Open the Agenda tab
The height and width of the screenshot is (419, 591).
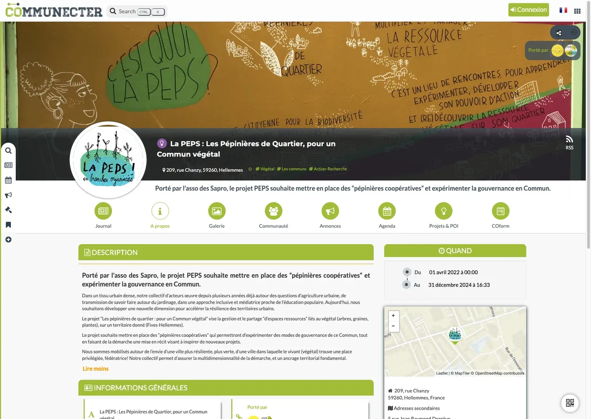[x=387, y=215]
